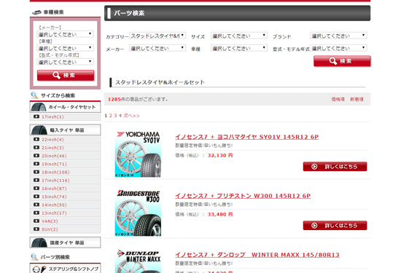Click arrow icon beside 19inch(71)
401x273 pixels.
[x=36, y=164]
